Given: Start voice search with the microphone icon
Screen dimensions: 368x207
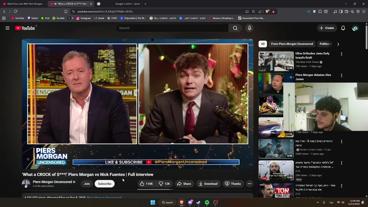Looking at the screenshot, I should click(x=250, y=28).
